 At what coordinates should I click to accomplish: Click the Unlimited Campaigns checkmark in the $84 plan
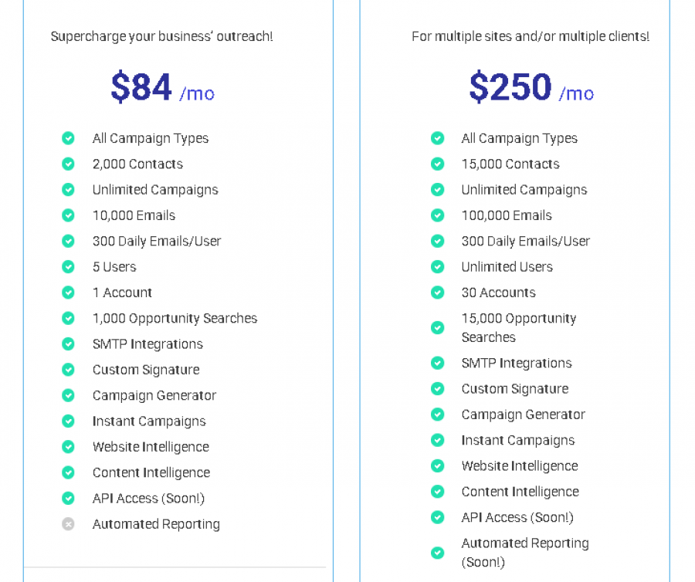click(x=68, y=189)
